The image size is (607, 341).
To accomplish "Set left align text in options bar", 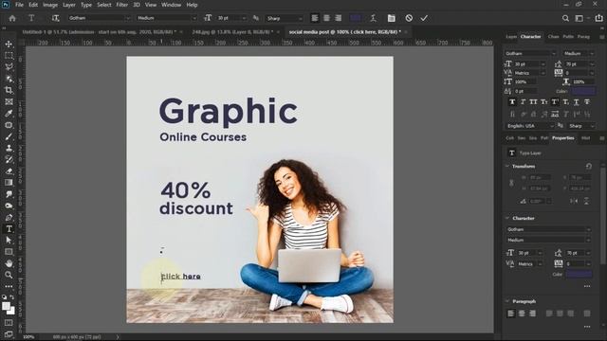I will point(315,18).
